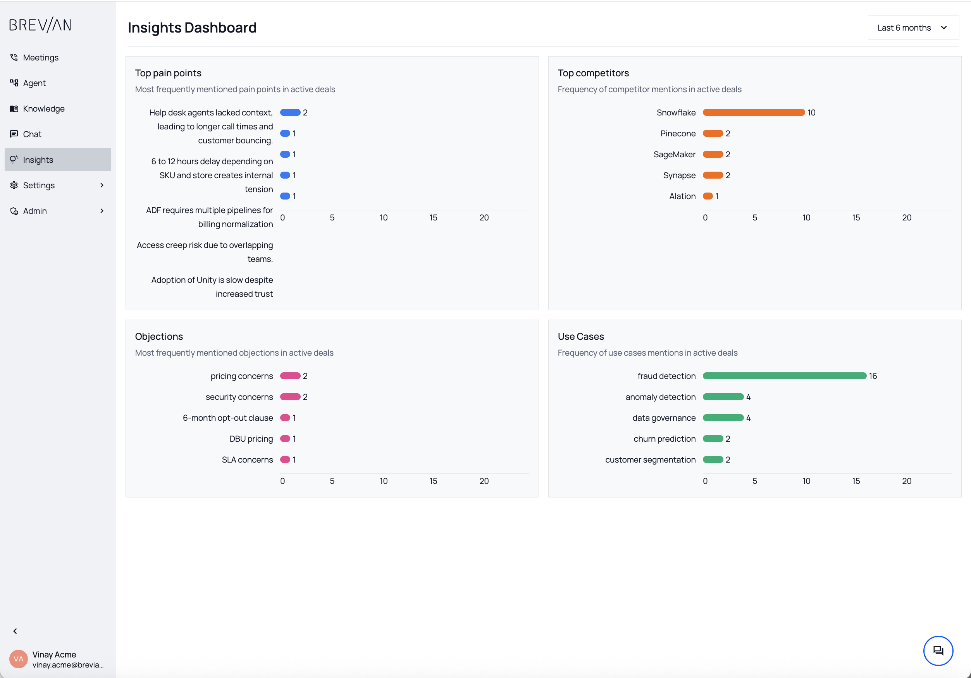
Task: Open the Knowledge menu item
Action: point(43,109)
